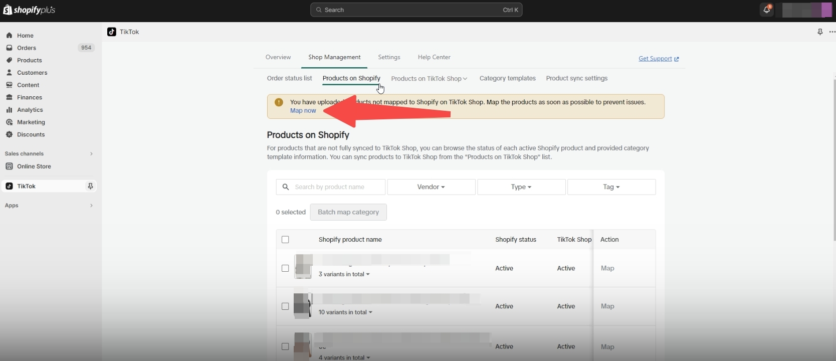Screen dimensions: 836x361
Task: Open the Tag filter dropdown
Action: 611,187
